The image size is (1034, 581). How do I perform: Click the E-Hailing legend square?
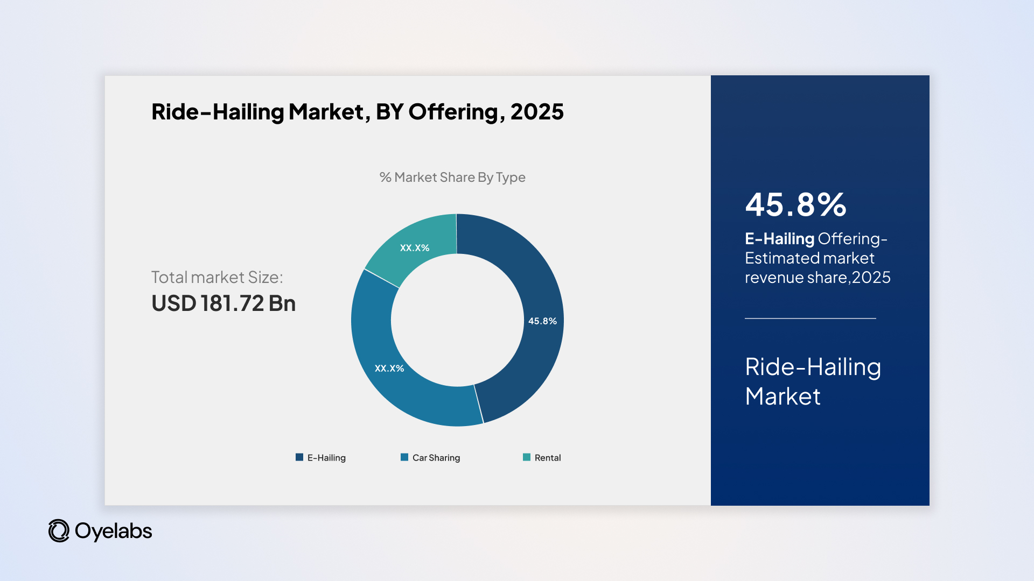coord(299,457)
